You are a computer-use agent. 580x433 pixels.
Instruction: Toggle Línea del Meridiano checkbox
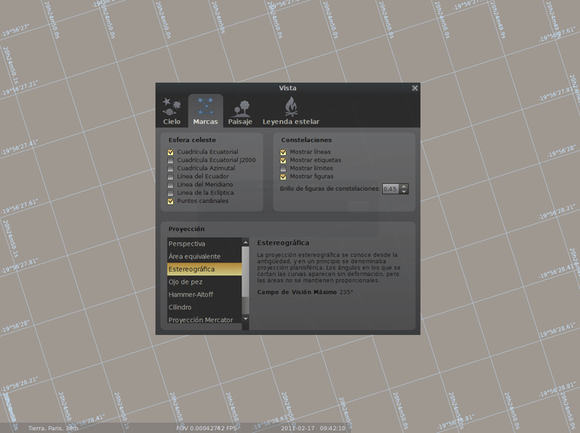click(x=171, y=185)
